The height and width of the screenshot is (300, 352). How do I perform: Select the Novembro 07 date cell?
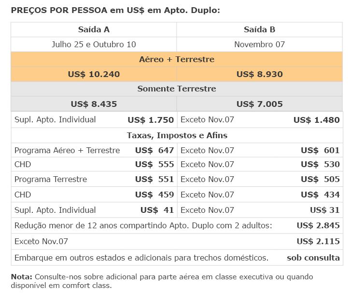(259, 44)
